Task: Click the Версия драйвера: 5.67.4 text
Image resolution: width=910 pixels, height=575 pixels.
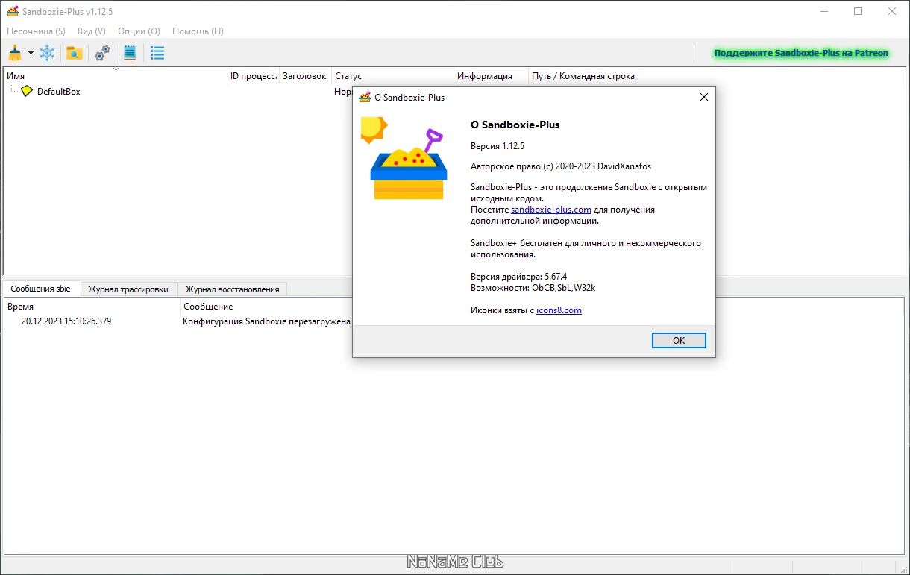Action: tap(519, 277)
